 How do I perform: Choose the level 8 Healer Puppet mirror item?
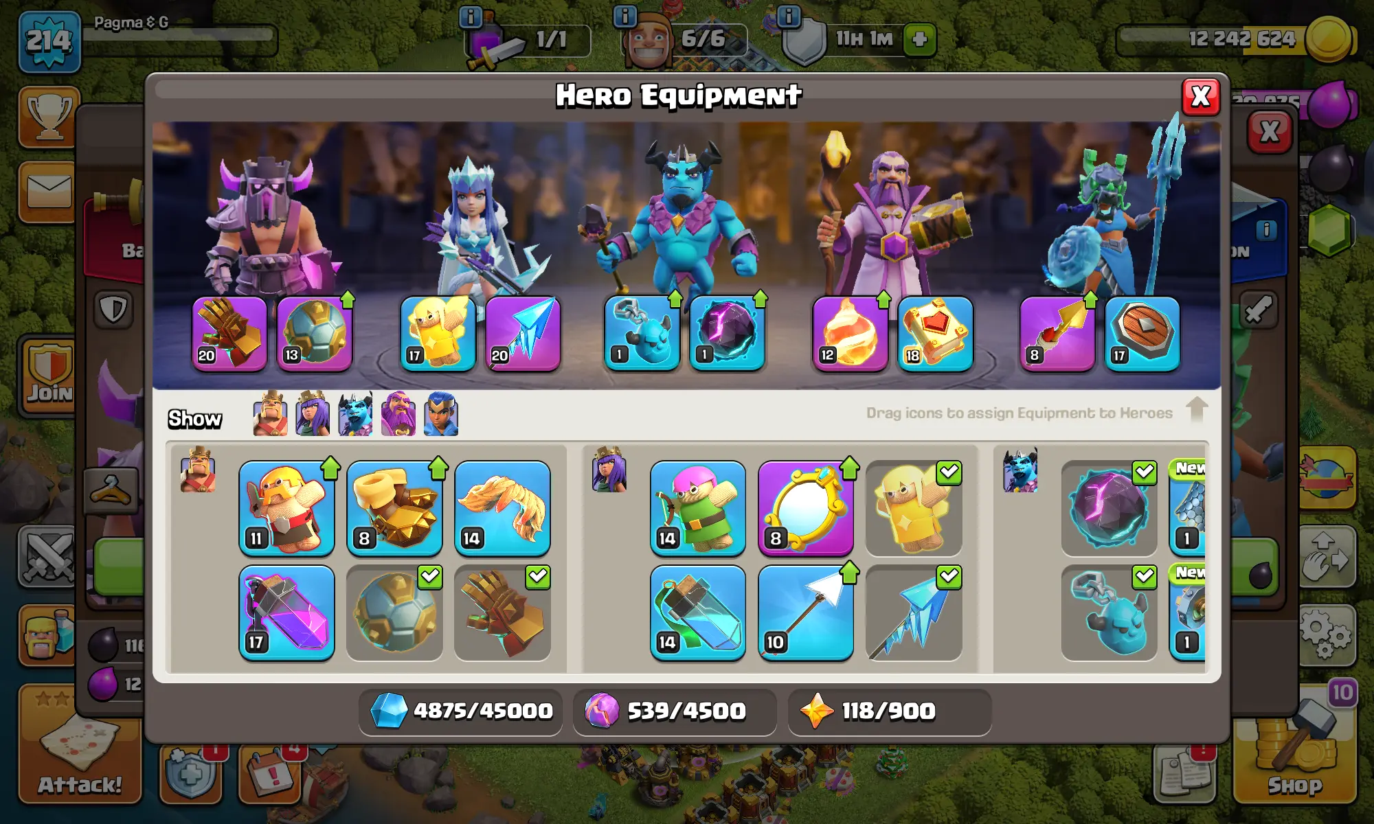pyautogui.click(x=806, y=508)
